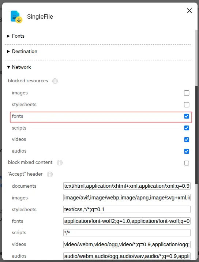Enable blocking of images
Image resolution: width=199 pixels, height=262 pixels.
187,93
